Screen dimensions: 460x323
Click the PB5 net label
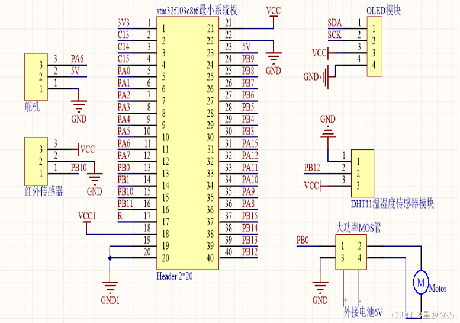click(248, 107)
